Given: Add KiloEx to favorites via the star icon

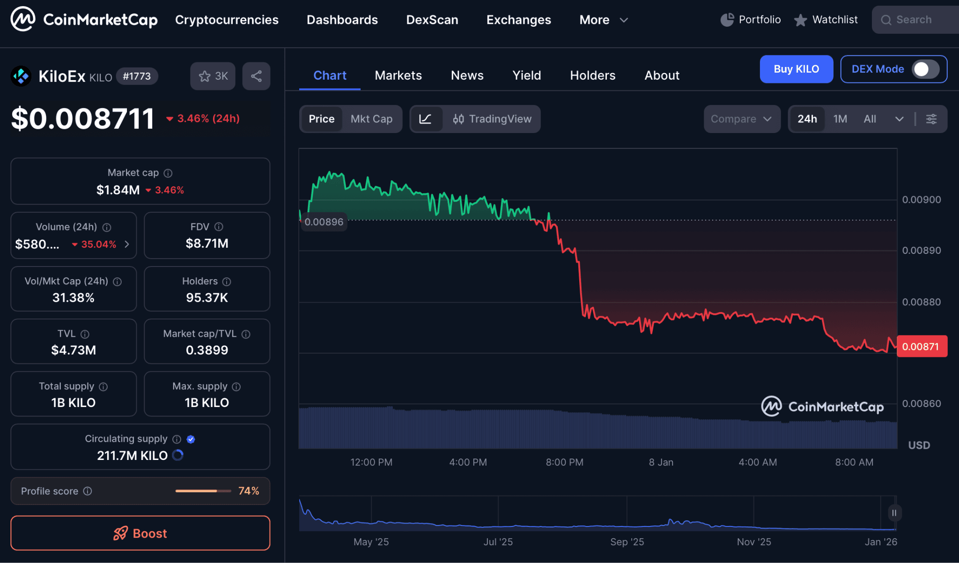Looking at the screenshot, I should pyautogui.click(x=205, y=76).
